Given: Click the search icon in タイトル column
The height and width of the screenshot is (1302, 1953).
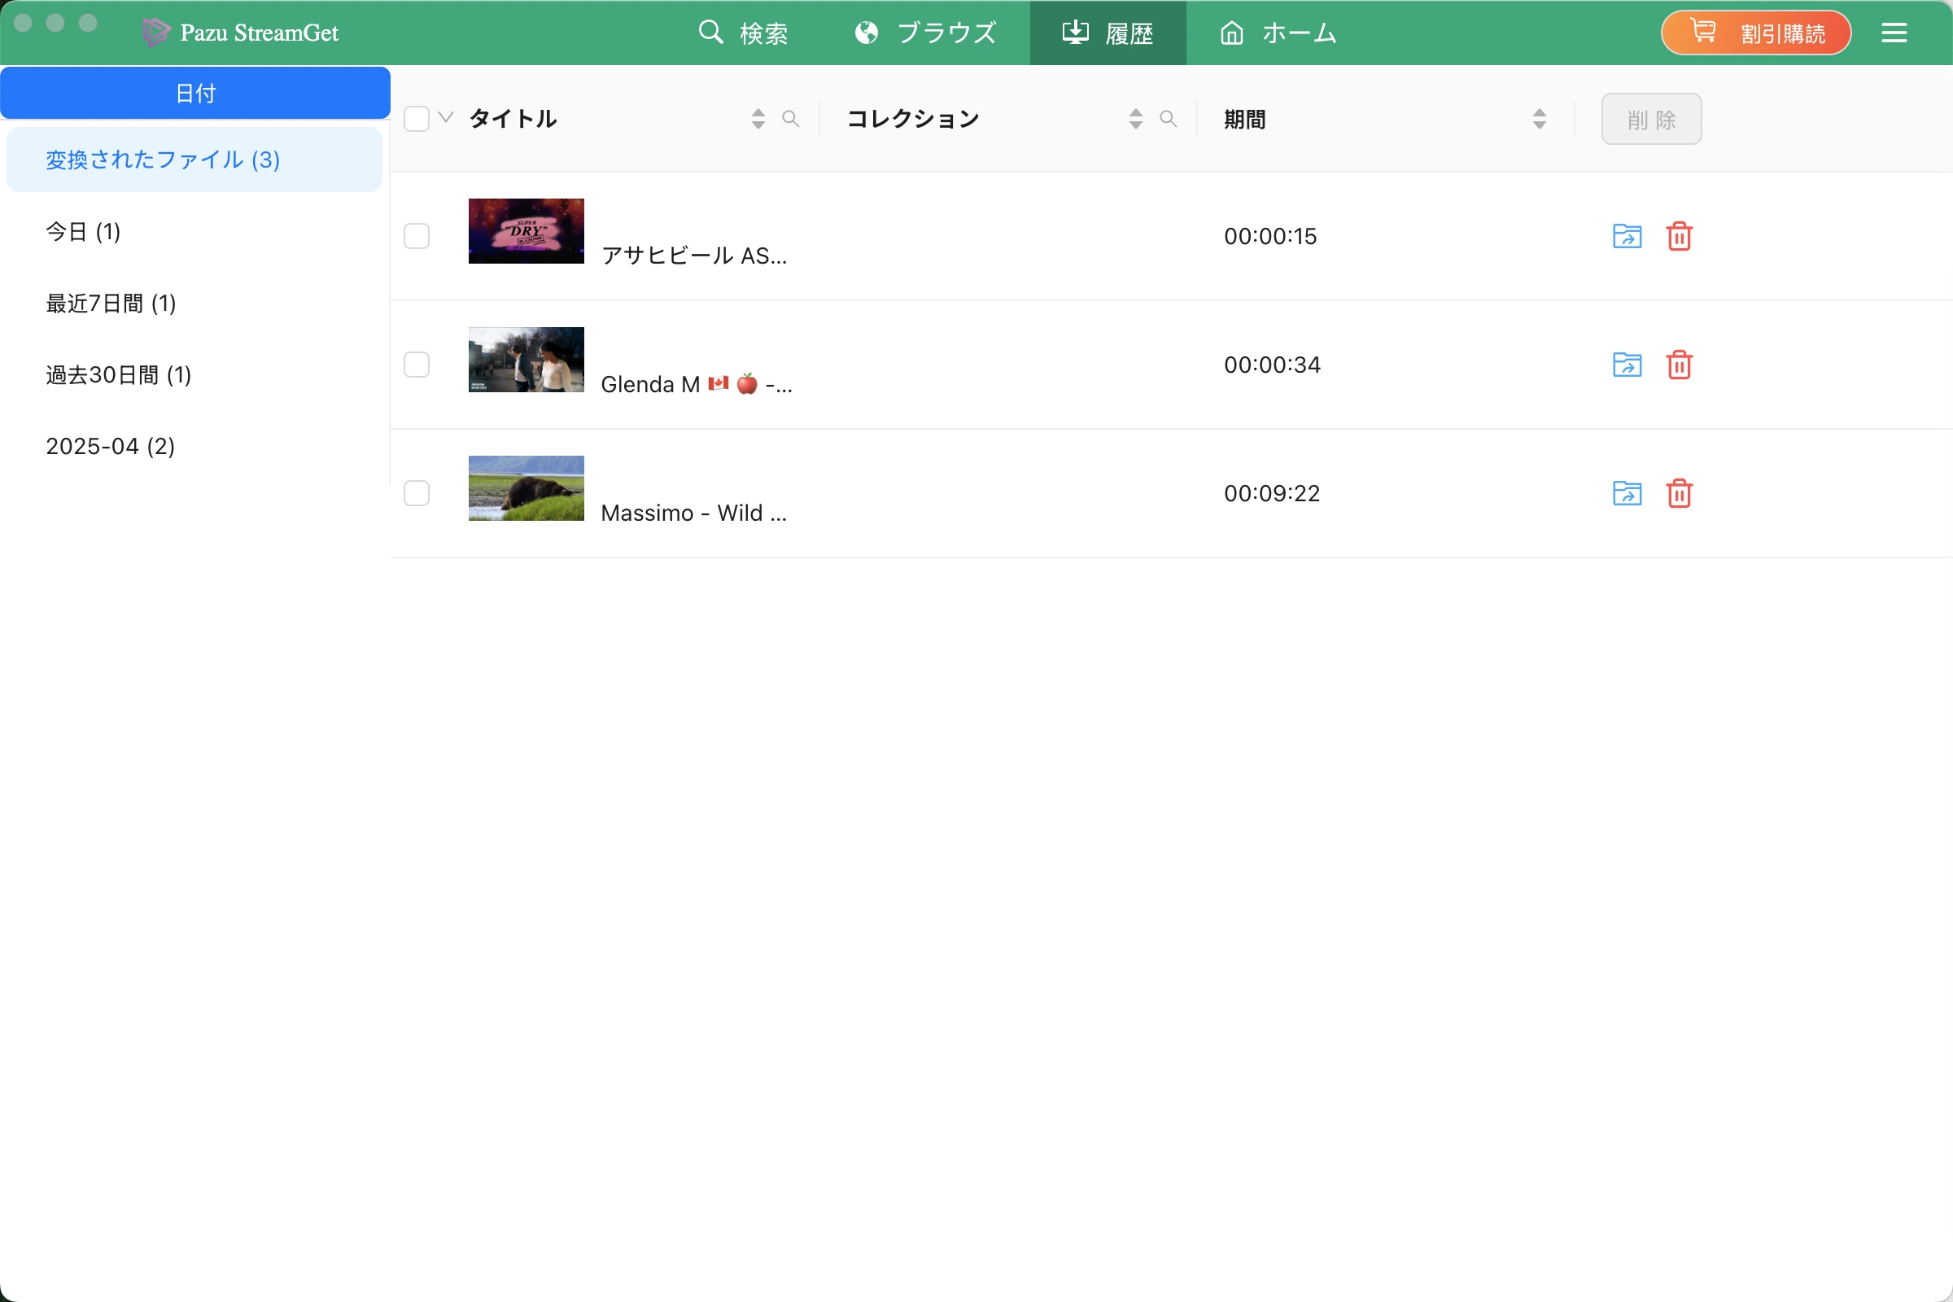Looking at the screenshot, I should (x=790, y=120).
